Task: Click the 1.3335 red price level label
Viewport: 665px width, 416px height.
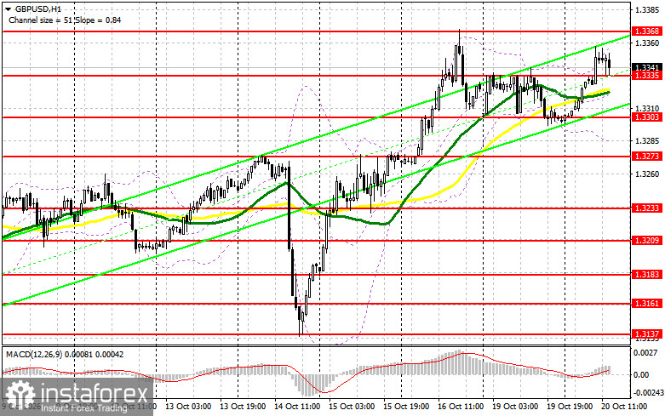Action: (646, 76)
